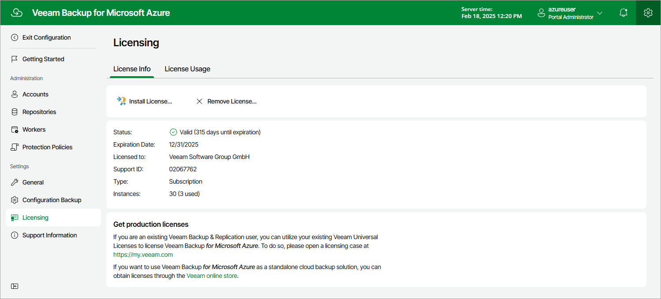Click the Workers icon in sidebar
The width and height of the screenshot is (661, 299).
click(15, 129)
